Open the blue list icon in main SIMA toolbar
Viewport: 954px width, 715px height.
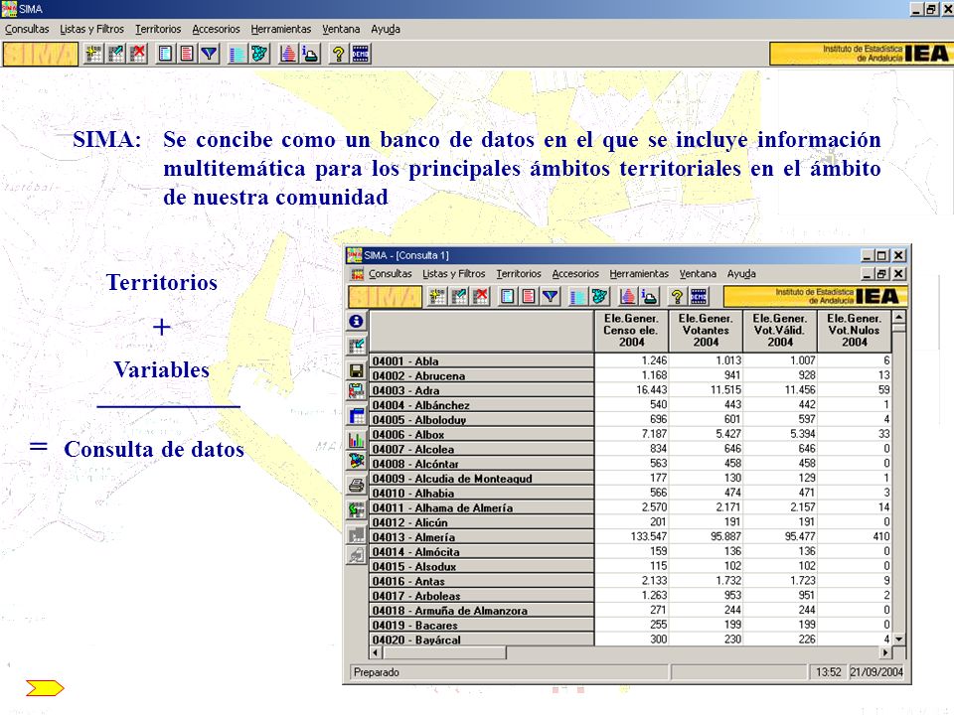coord(165,54)
